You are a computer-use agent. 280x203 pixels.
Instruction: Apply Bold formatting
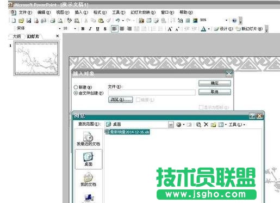click(x=83, y=29)
